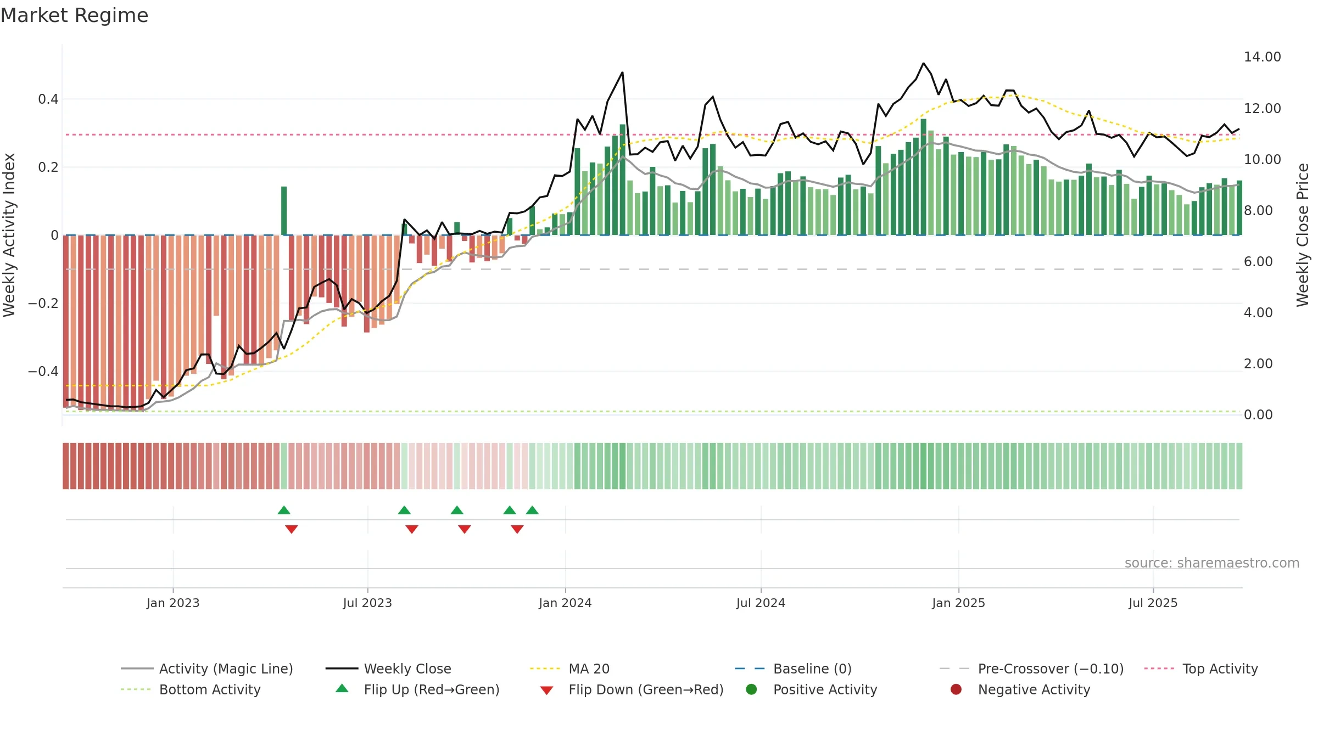Viewport: 1318px width, 741px height.
Task: Click the −0.2 activity axis tick
Action: 43,304
